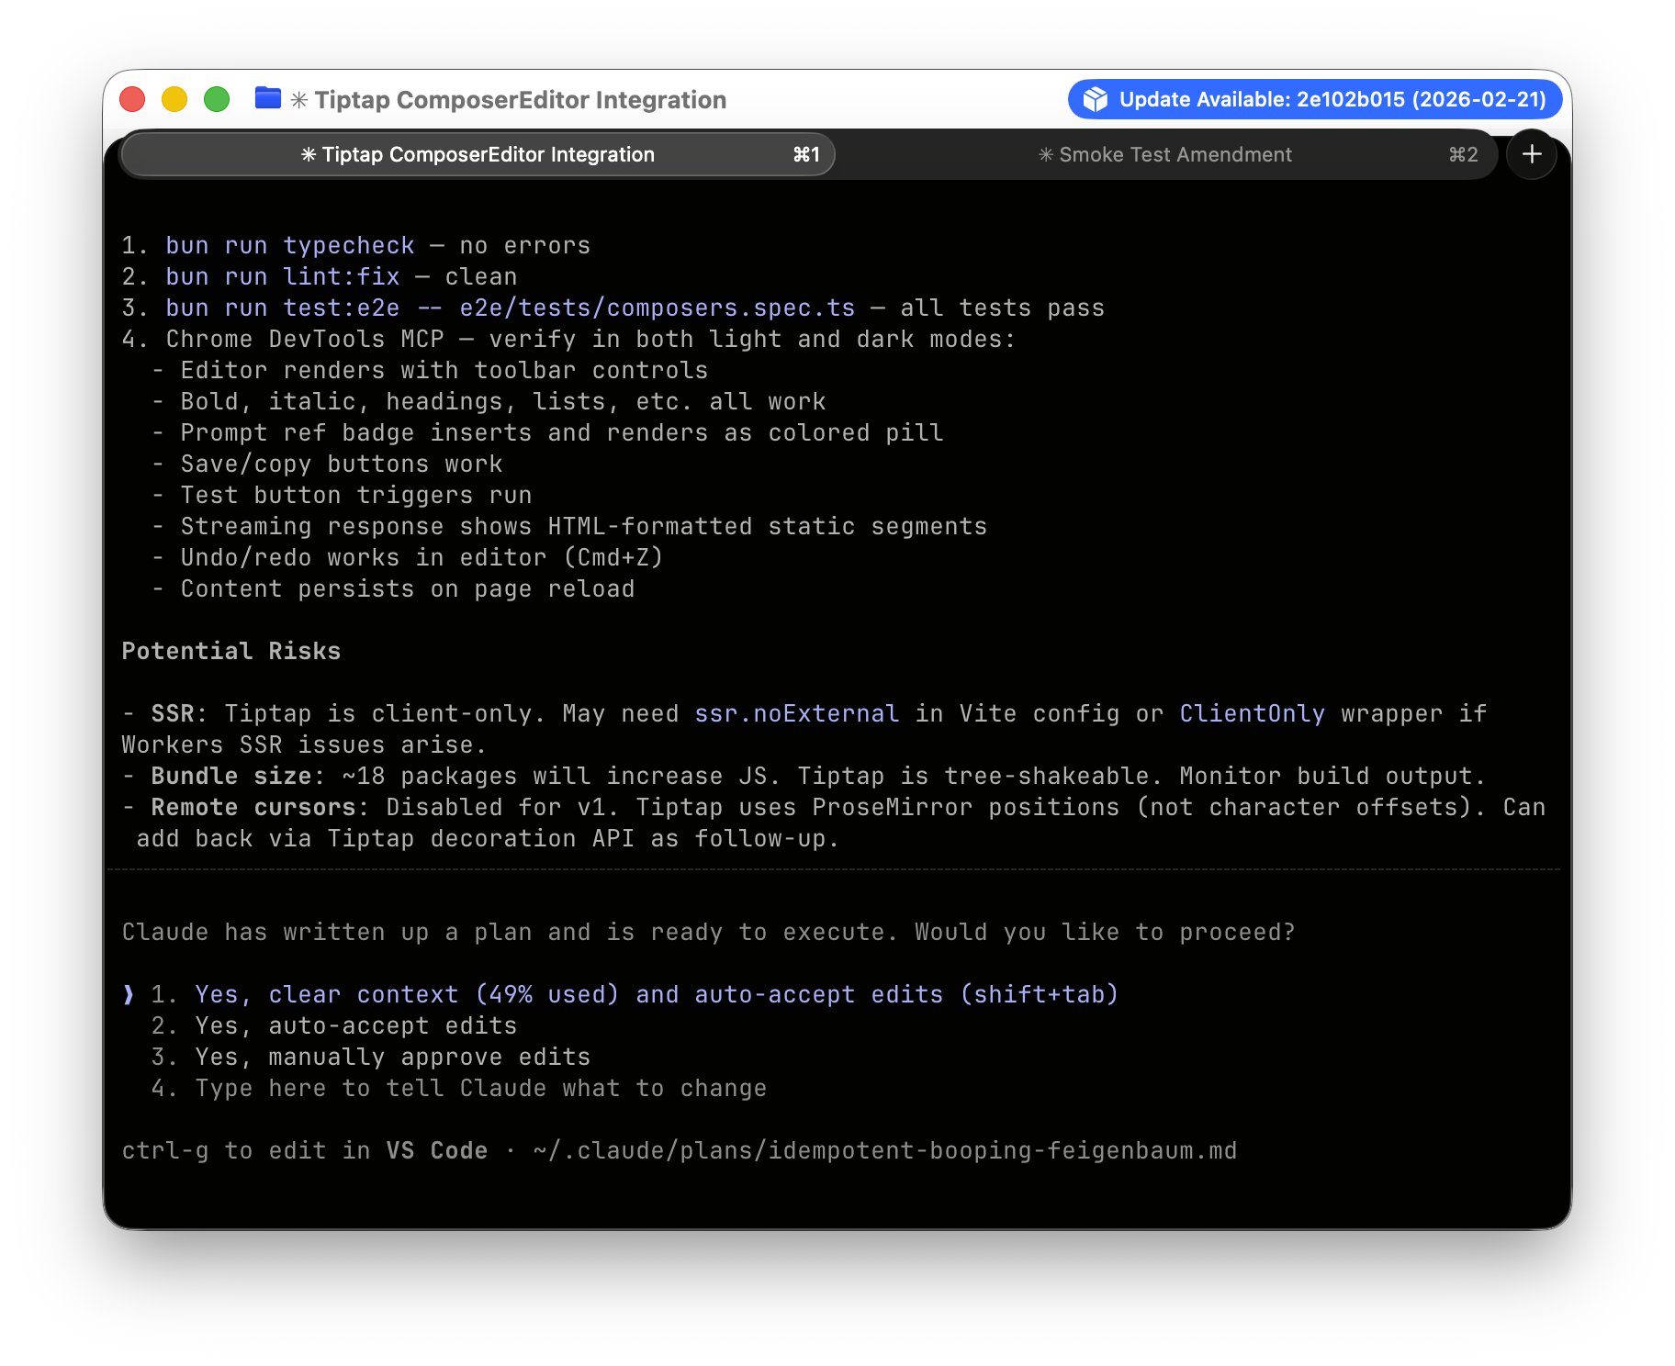Screen dimensions: 1675x1366
Task: Click the idempotent-booping-feigenbaum.md plan path
Action: pyautogui.click(x=885, y=1150)
